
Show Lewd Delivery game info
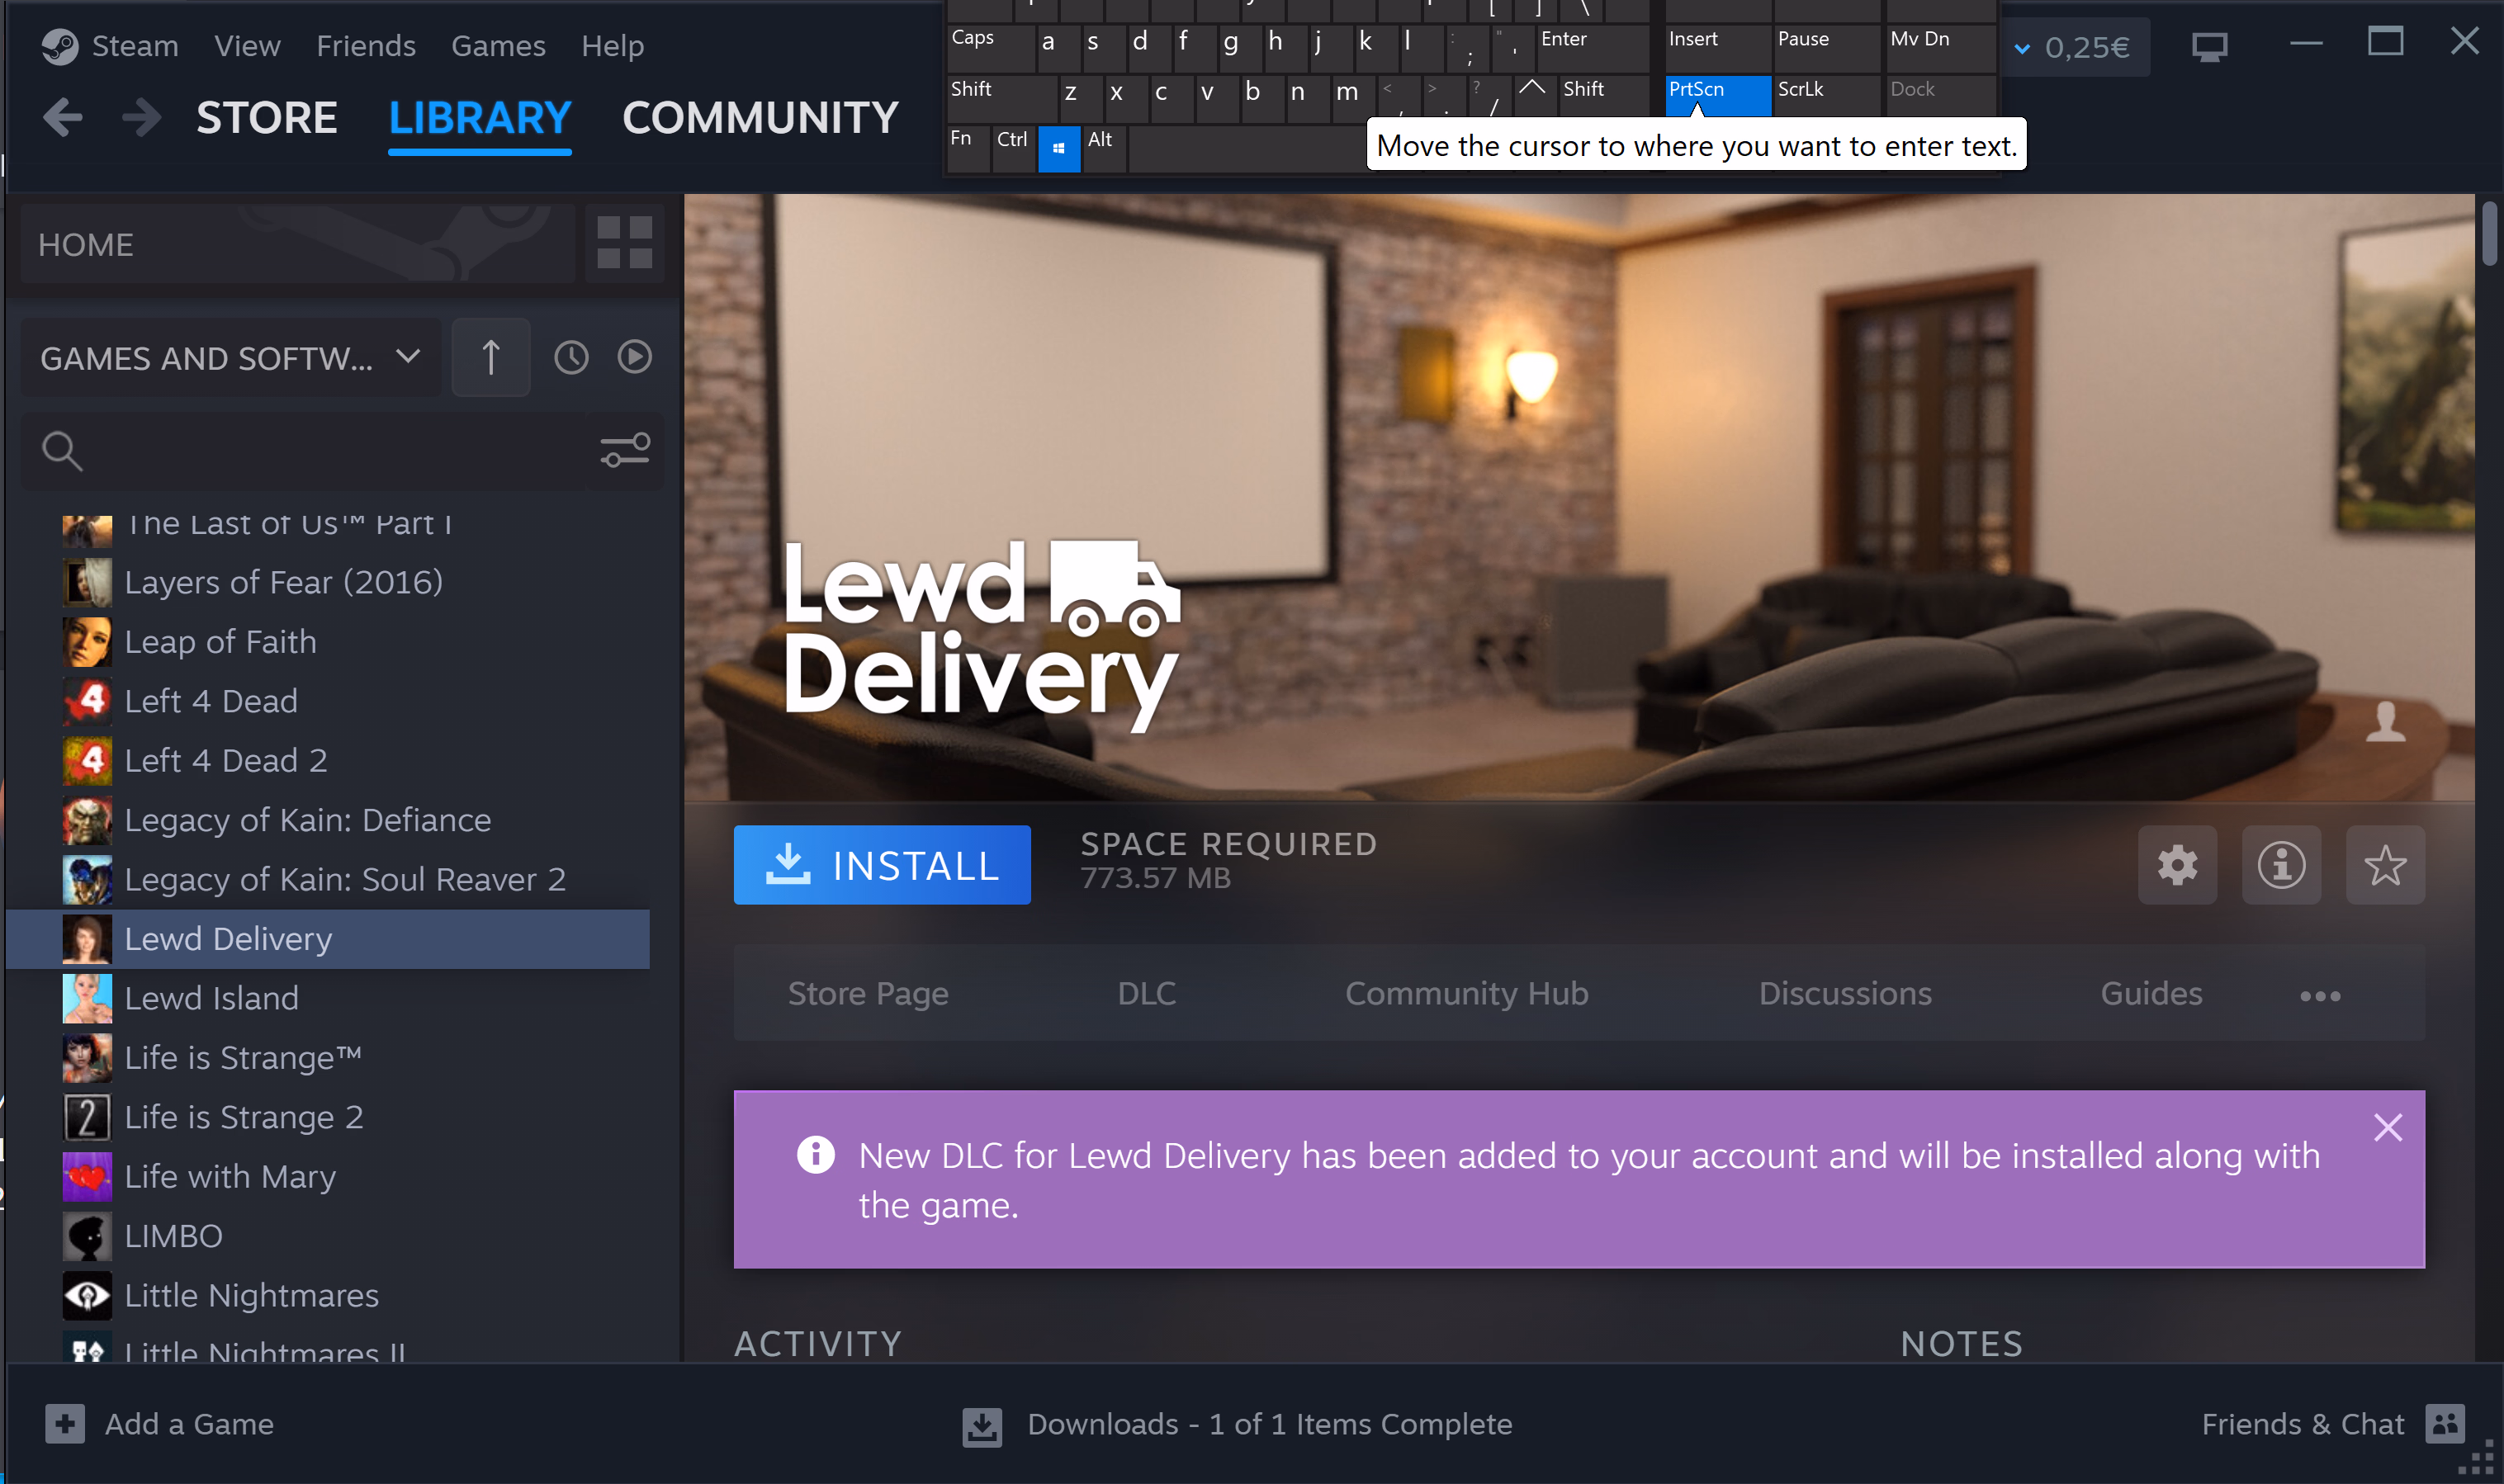pos(2281,865)
